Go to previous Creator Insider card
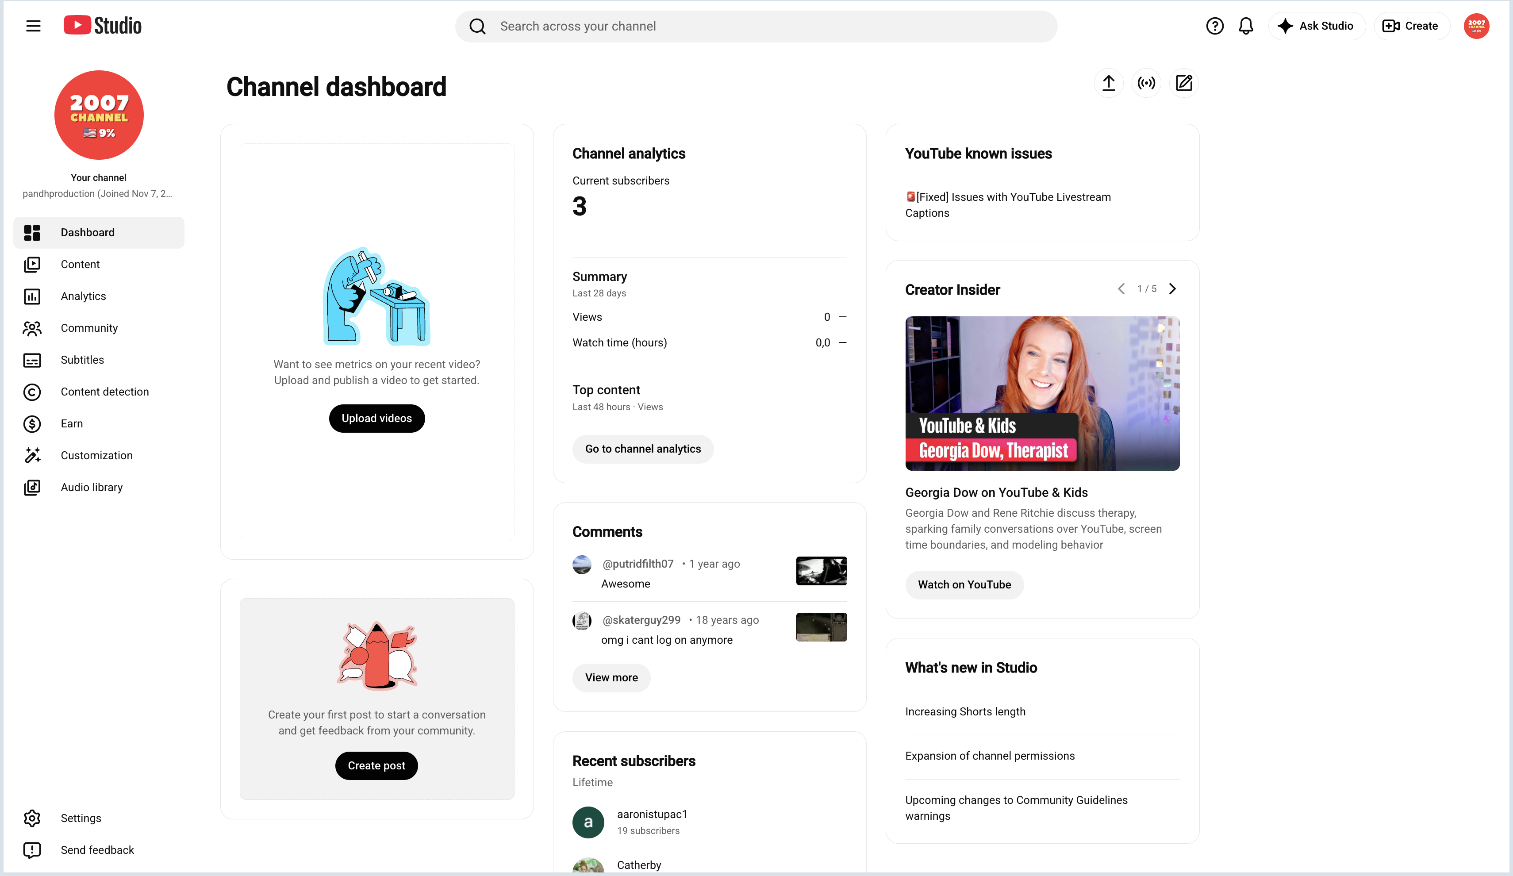The height and width of the screenshot is (876, 1513). (1121, 289)
